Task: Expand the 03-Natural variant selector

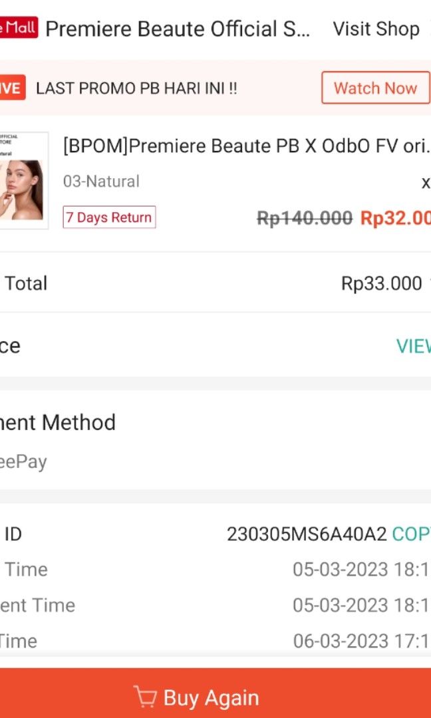Action: point(102,181)
